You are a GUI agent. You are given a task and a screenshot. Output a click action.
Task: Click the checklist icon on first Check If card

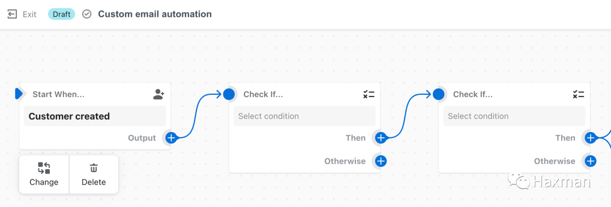pyautogui.click(x=369, y=94)
